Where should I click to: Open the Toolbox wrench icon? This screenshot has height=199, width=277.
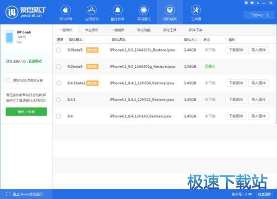click(196, 10)
